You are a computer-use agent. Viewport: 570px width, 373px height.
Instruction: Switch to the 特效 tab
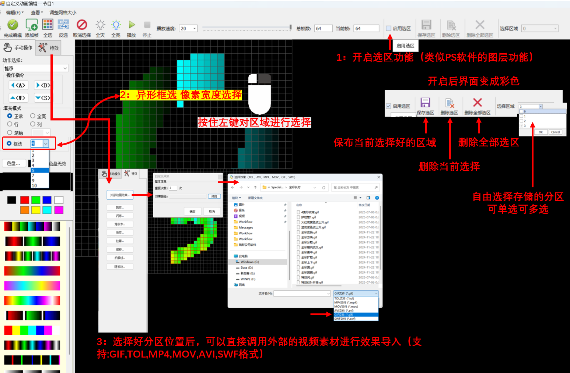coord(49,48)
